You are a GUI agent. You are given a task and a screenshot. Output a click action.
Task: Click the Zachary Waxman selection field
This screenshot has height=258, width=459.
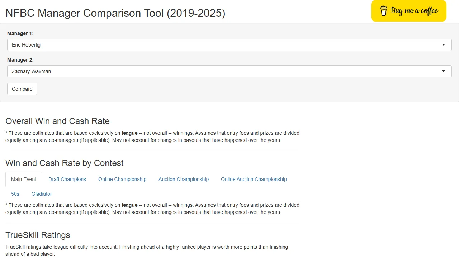coord(229,71)
